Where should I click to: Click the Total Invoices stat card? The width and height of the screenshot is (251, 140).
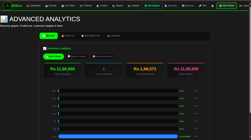(104, 71)
